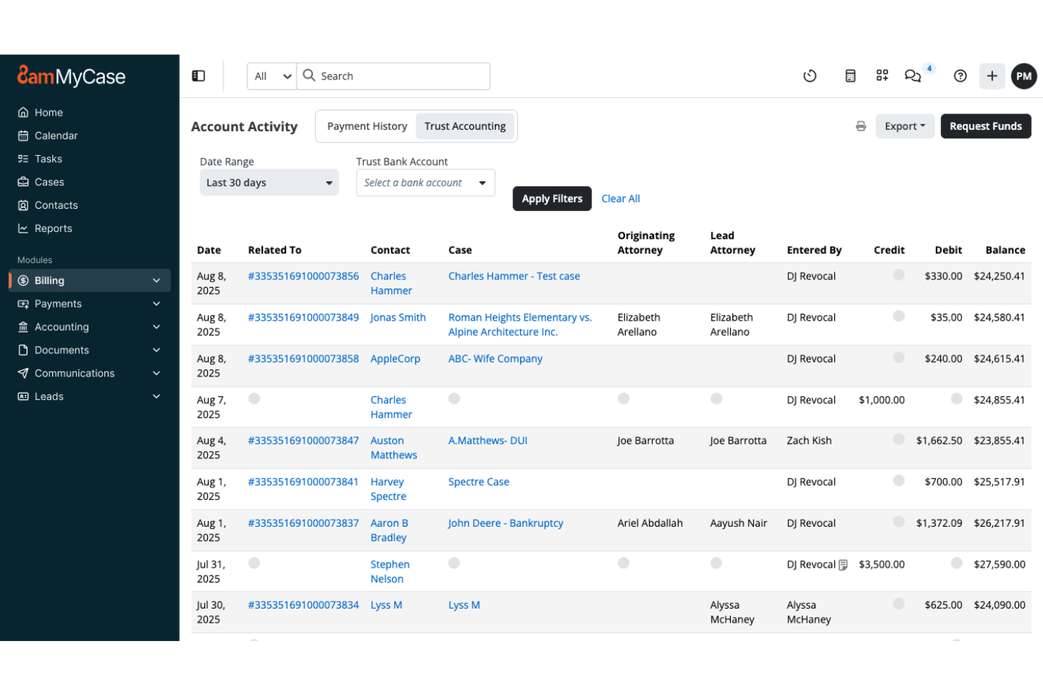This screenshot has width=1043, height=696.
Task: Expand the Documents module chevron
Action: point(156,350)
